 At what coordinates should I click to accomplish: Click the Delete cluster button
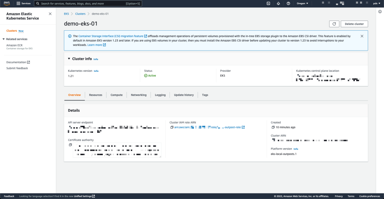pos(354,24)
